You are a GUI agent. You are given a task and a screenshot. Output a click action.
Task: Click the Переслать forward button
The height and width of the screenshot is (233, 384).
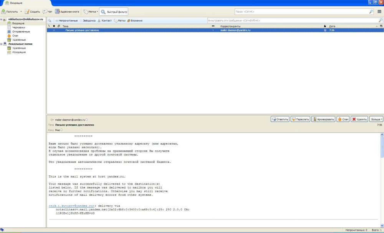coord(301,119)
